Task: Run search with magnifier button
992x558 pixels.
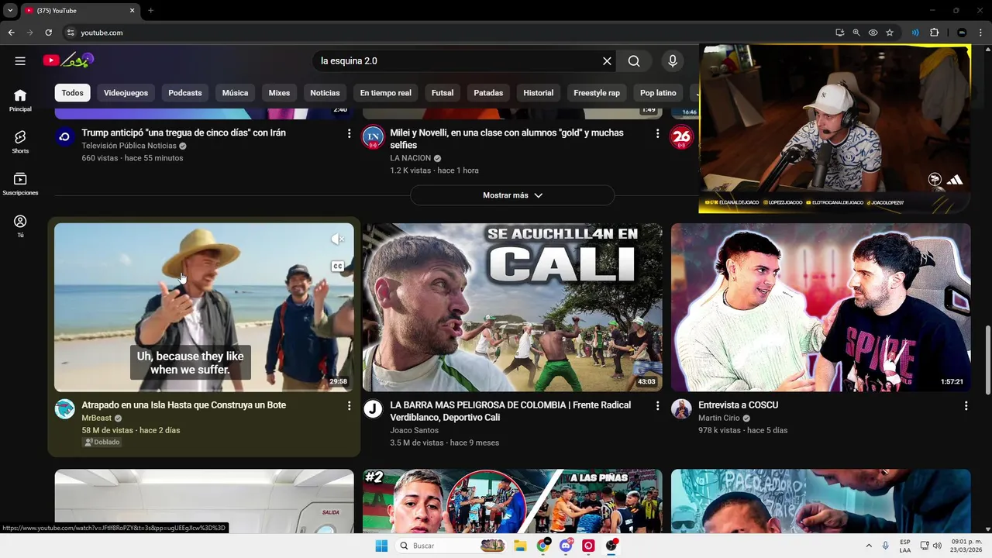Action: coord(634,60)
